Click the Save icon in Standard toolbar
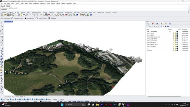190x107 pixels. [x=7, y=15]
